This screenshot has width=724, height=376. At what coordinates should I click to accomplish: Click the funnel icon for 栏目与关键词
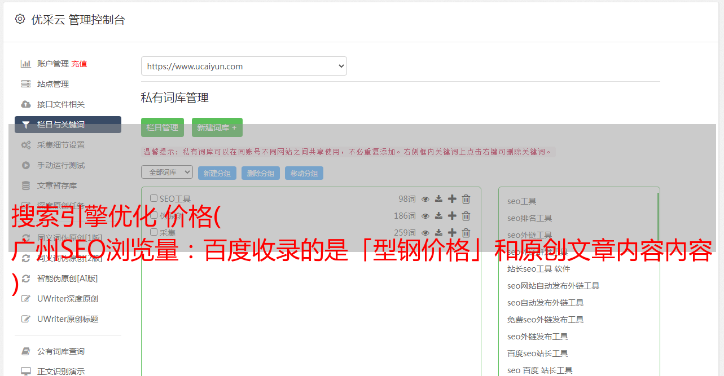pyautogui.click(x=25, y=125)
